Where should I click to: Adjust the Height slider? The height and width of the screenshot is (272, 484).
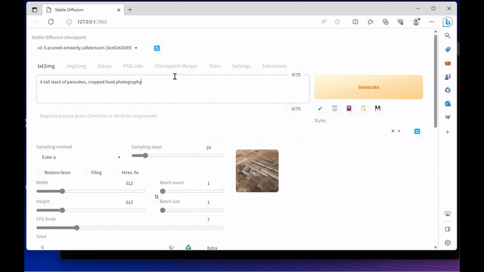(90, 210)
